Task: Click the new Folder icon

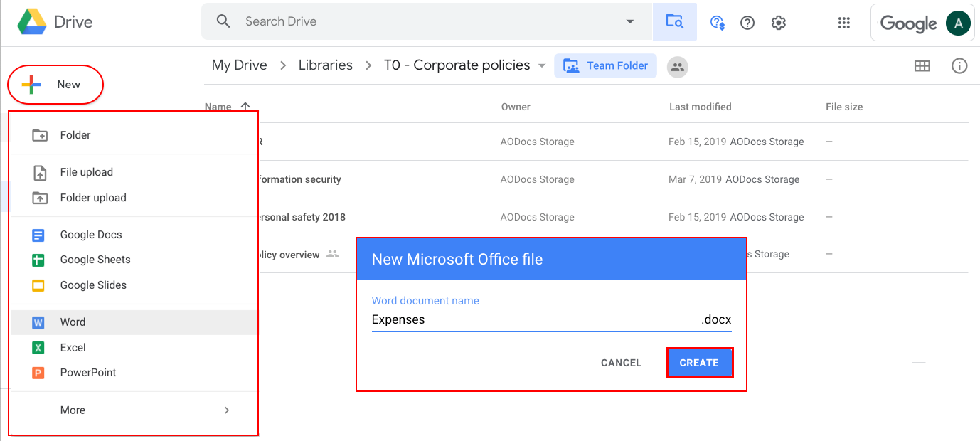Action: click(40, 135)
